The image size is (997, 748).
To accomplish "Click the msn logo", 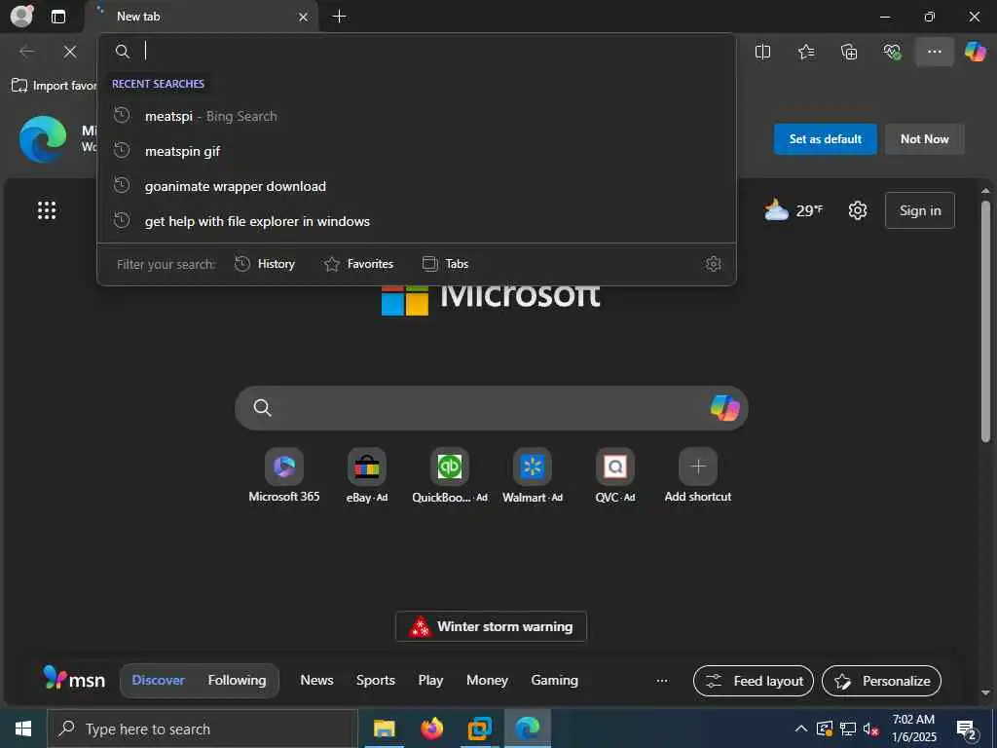I will [74, 679].
